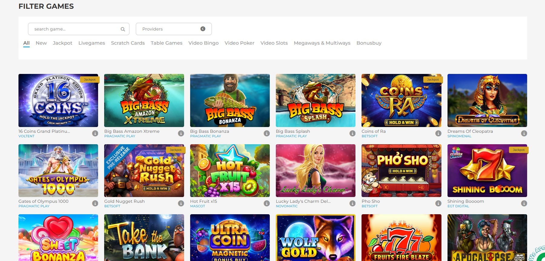The width and height of the screenshot is (545, 261).
Task: Select the All tab
Action: 26,43
